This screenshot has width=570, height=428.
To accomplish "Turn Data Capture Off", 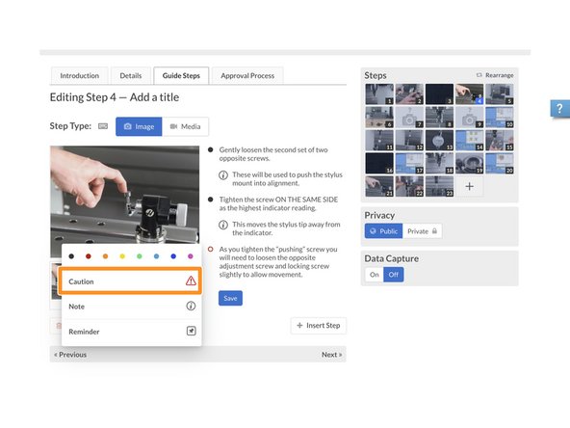I will tap(394, 275).
